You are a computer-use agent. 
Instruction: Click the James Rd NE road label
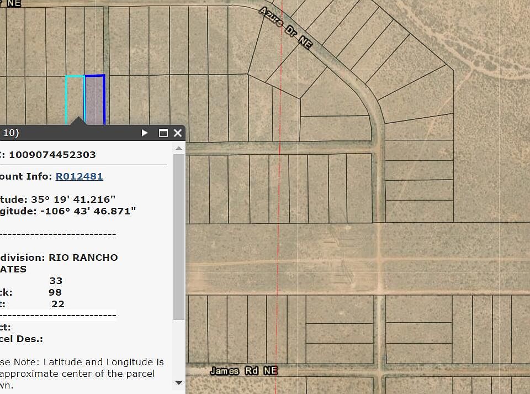point(244,371)
